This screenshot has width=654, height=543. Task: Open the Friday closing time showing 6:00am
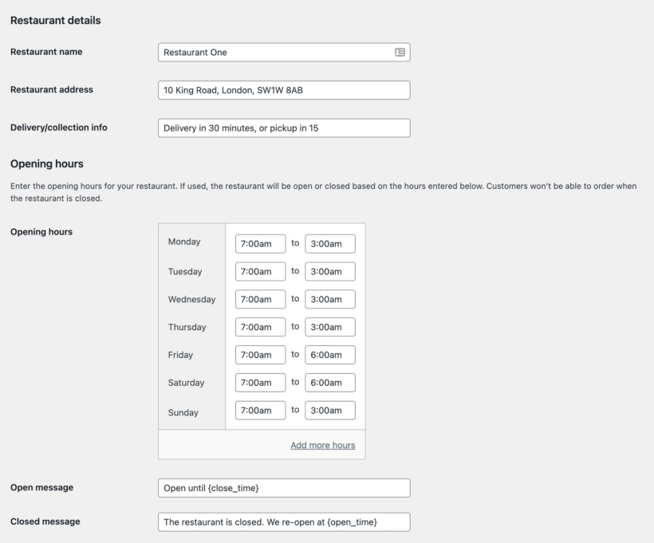(329, 354)
